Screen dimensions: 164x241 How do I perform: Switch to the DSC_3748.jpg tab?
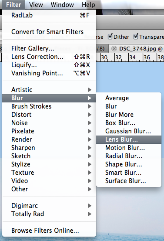click(141, 49)
